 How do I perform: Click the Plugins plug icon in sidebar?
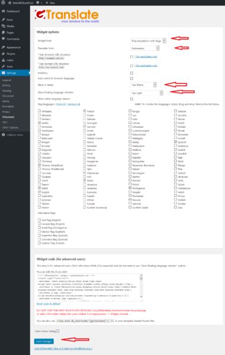[3, 54]
